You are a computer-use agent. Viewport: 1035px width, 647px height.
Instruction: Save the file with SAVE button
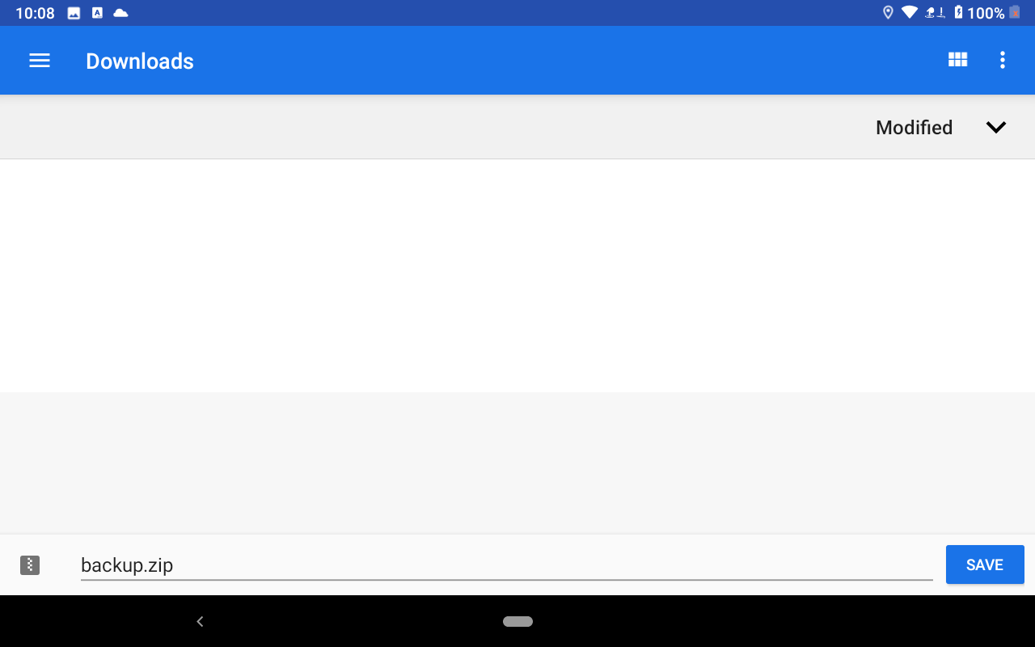(985, 565)
